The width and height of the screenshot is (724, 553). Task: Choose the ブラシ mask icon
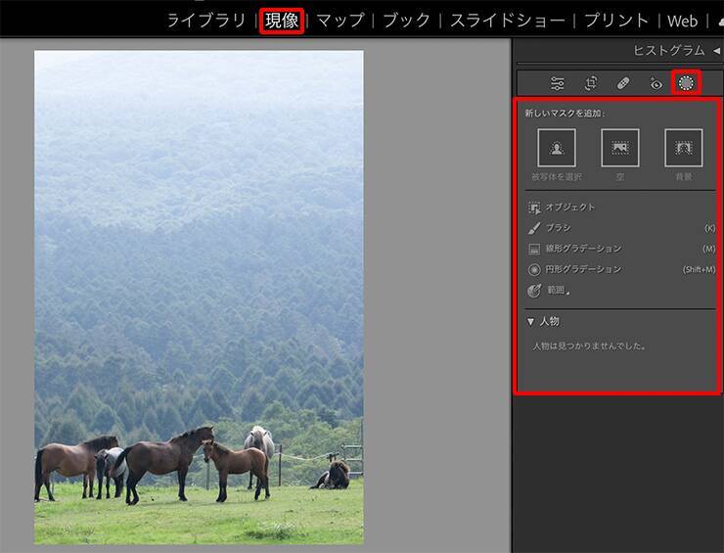click(534, 228)
